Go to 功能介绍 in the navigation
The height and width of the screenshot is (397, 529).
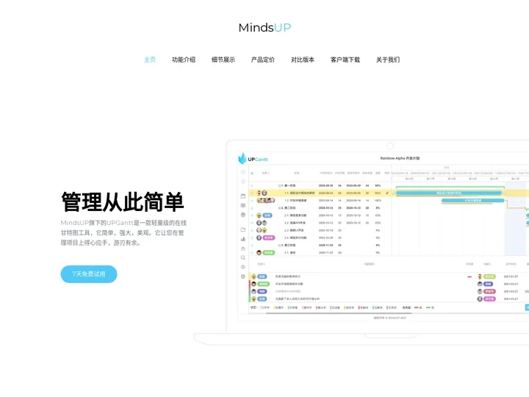coord(184,60)
